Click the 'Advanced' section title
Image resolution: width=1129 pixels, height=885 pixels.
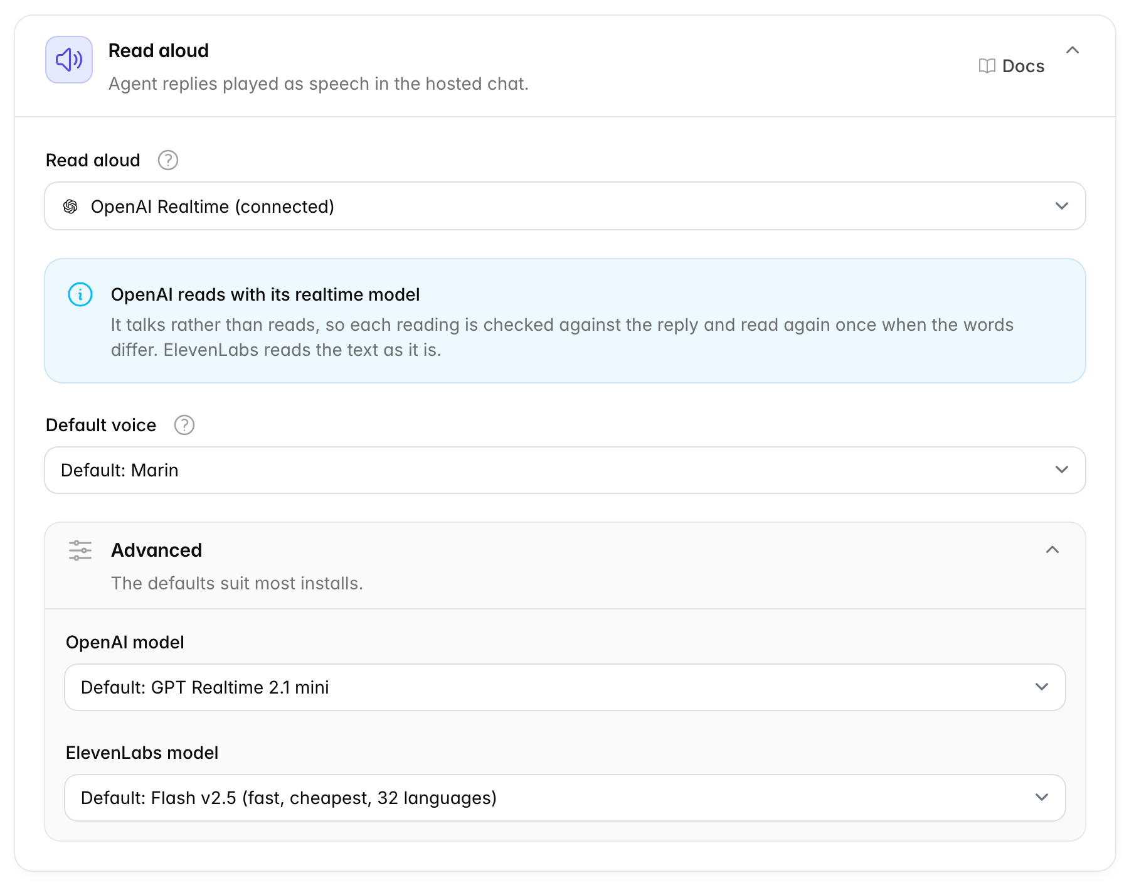[157, 550]
